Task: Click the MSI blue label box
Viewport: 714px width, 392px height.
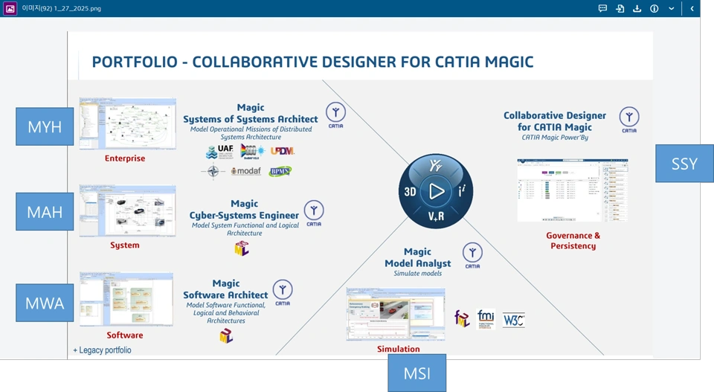Action: 417,373
